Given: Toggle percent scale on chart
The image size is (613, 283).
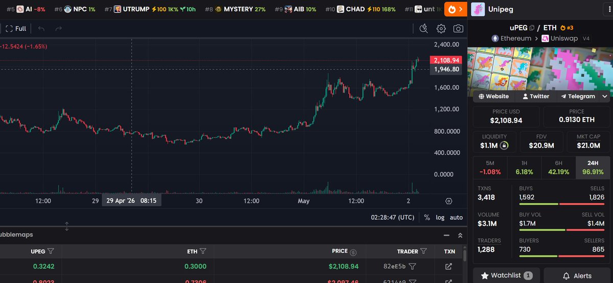Looking at the screenshot, I should pyautogui.click(x=427, y=217).
